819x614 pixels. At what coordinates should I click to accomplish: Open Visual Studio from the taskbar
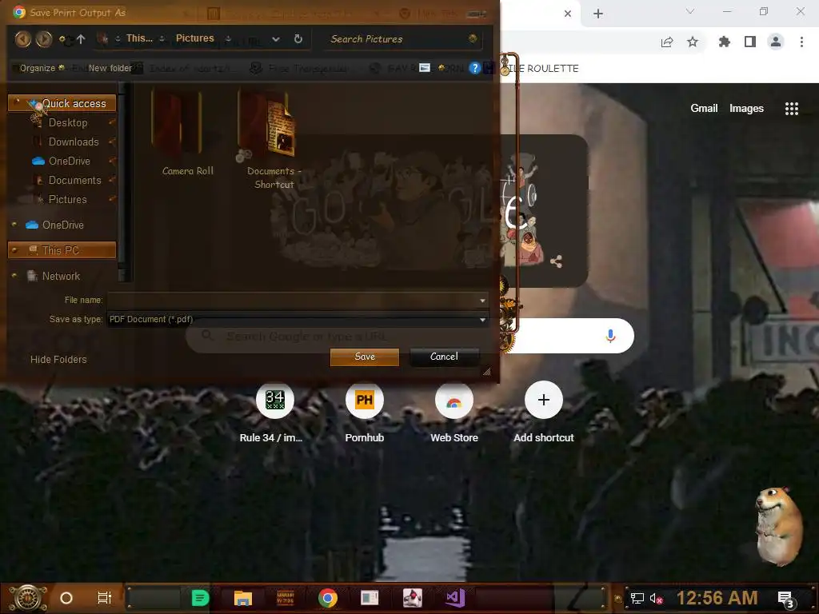point(455,598)
